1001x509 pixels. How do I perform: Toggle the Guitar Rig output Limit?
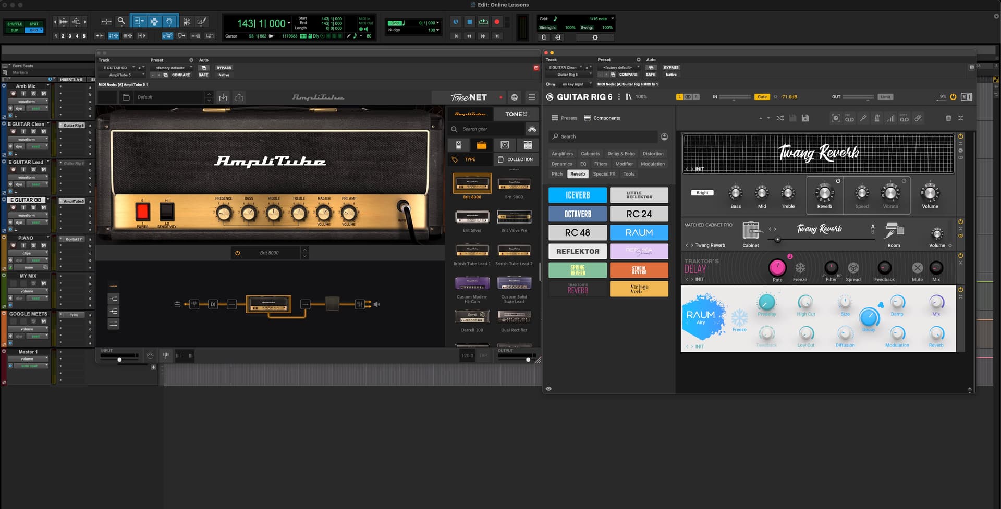[x=885, y=97]
